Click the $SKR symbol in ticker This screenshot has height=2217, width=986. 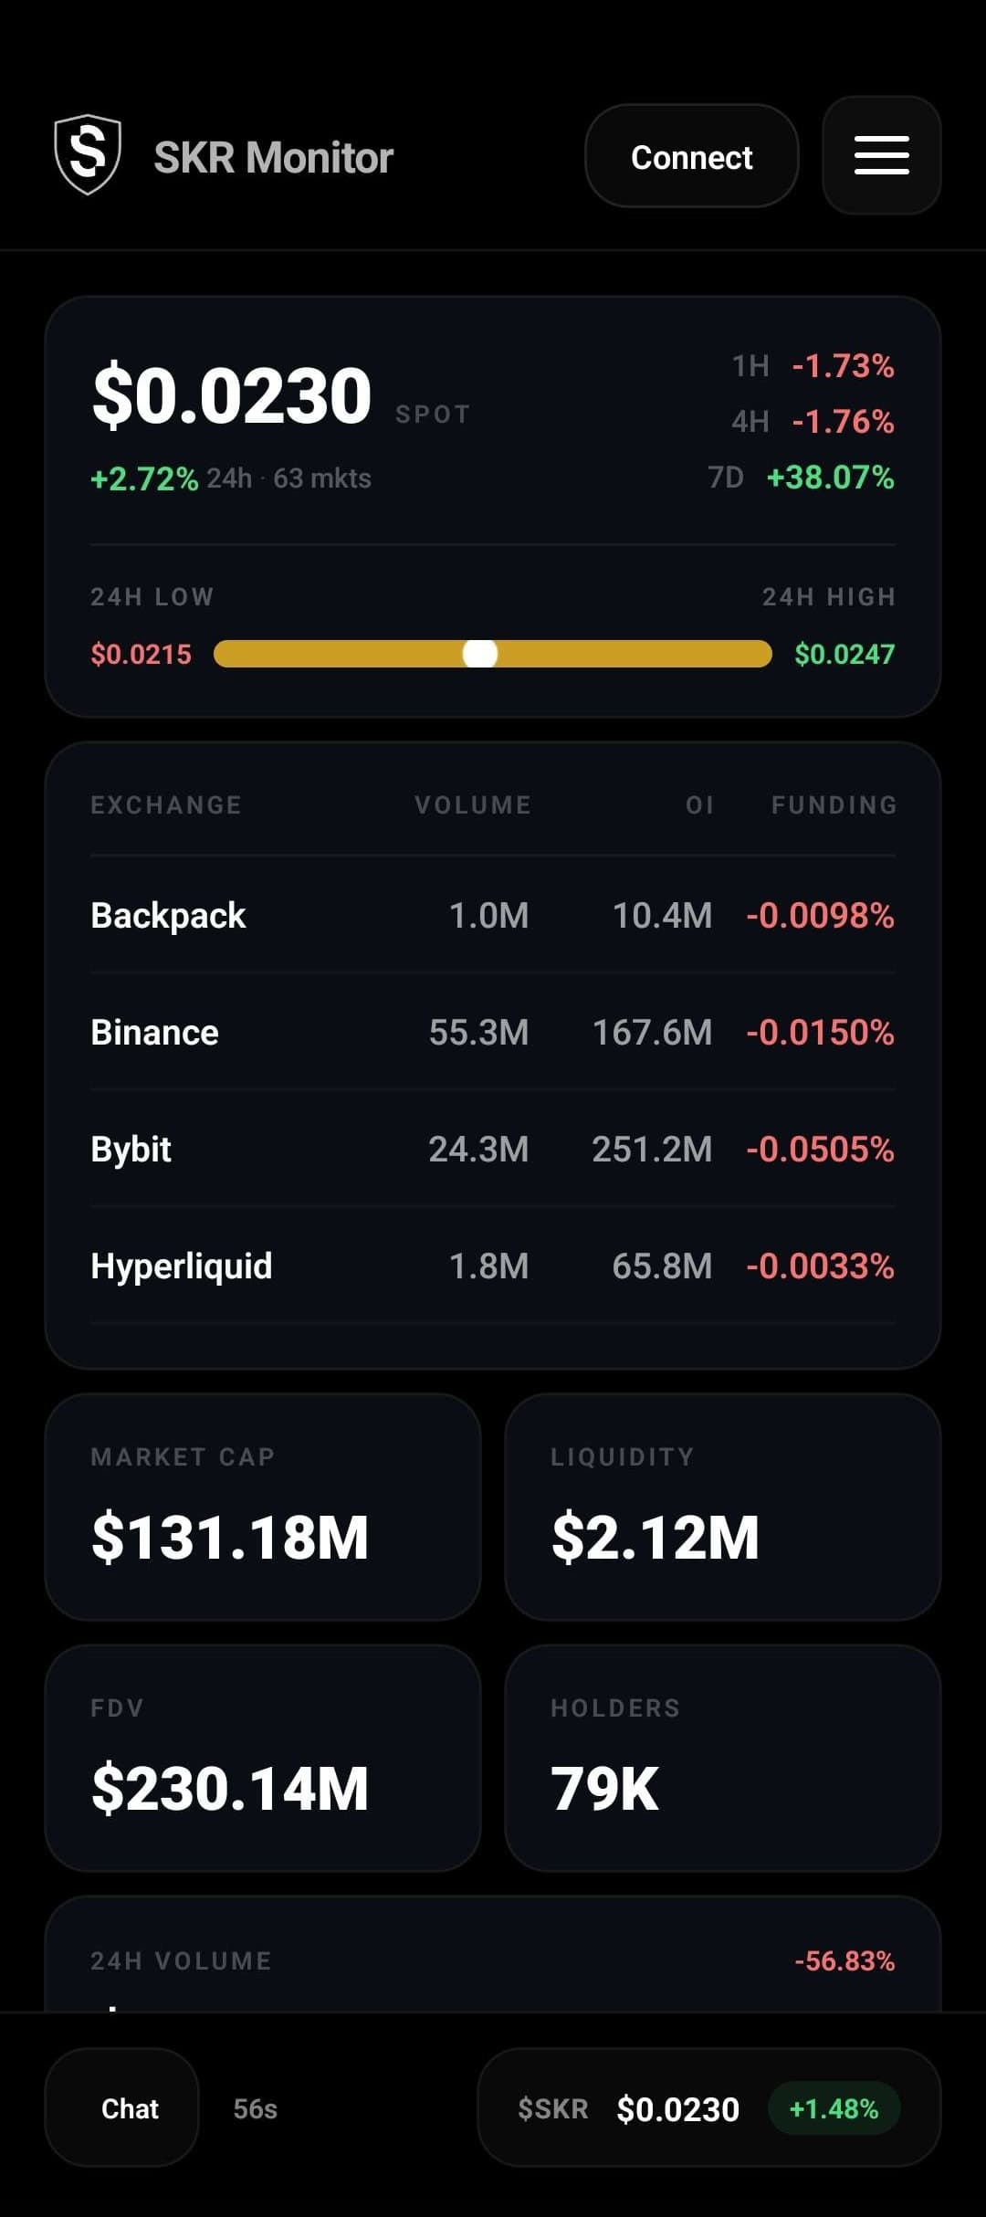(553, 2108)
